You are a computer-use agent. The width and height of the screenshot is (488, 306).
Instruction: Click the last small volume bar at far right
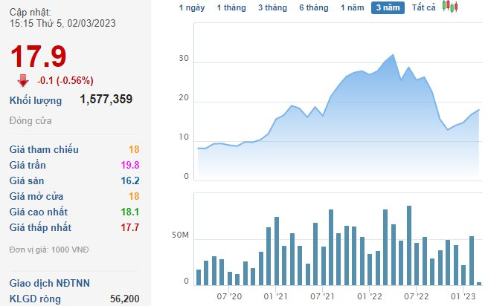pyautogui.click(x=479, y=283)
